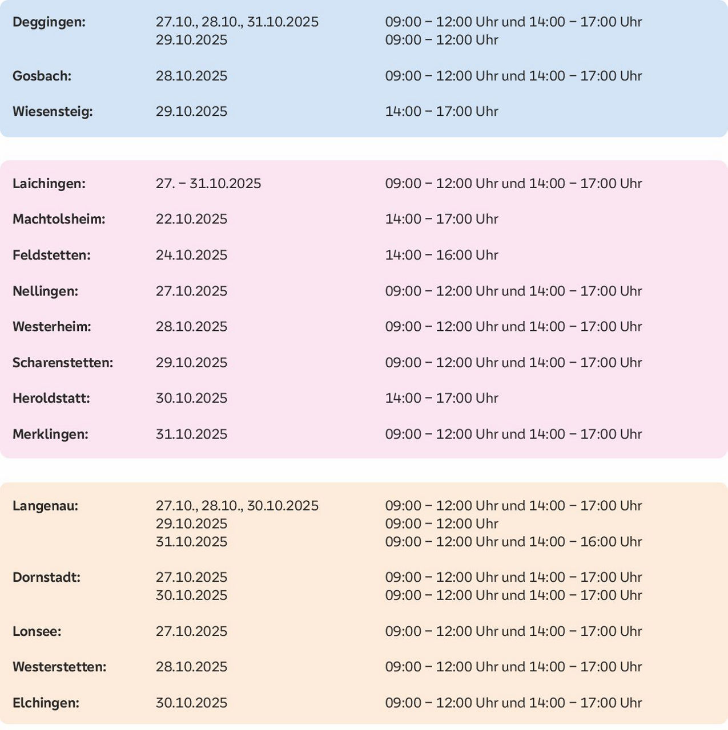Viewport: 728px width, 730px height.
Task: Select the Westerstetten location label
Action: 59,667
